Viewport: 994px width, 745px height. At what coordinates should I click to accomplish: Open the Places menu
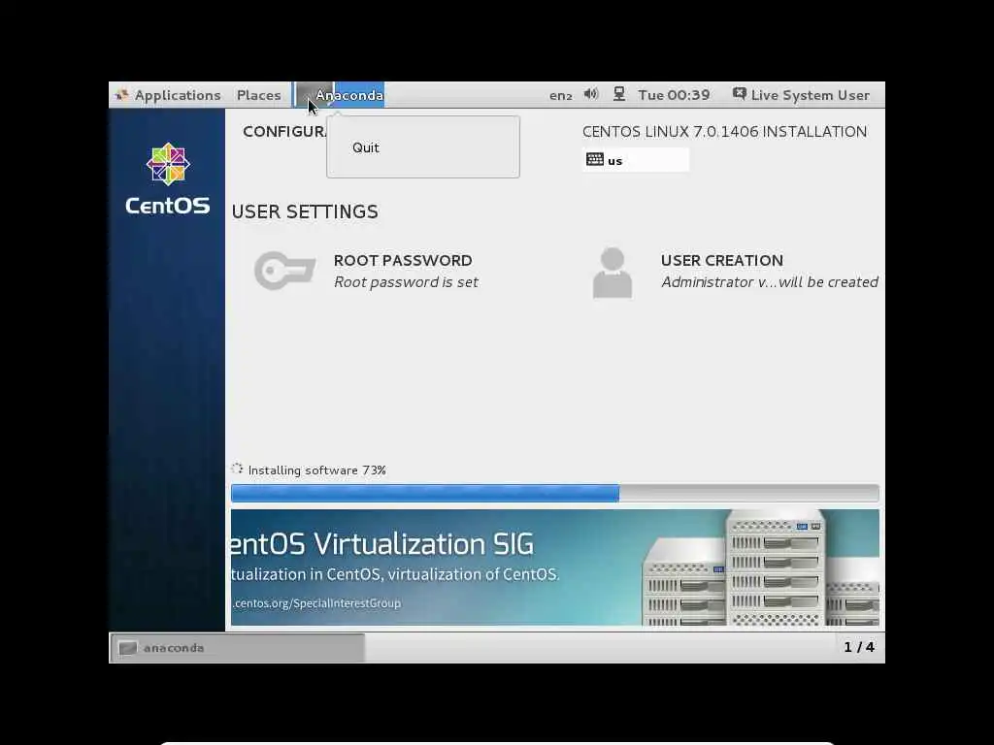(258, 95)
